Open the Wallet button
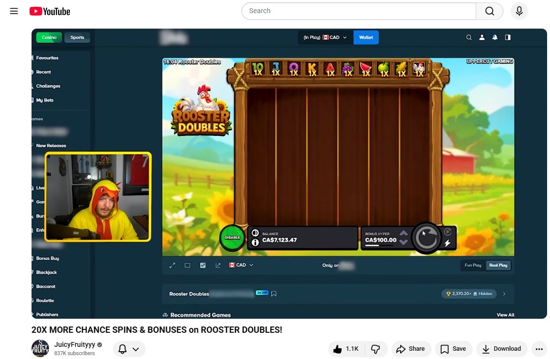The height and width of the screenshot is (359, 550). click(x=366, y=37)
